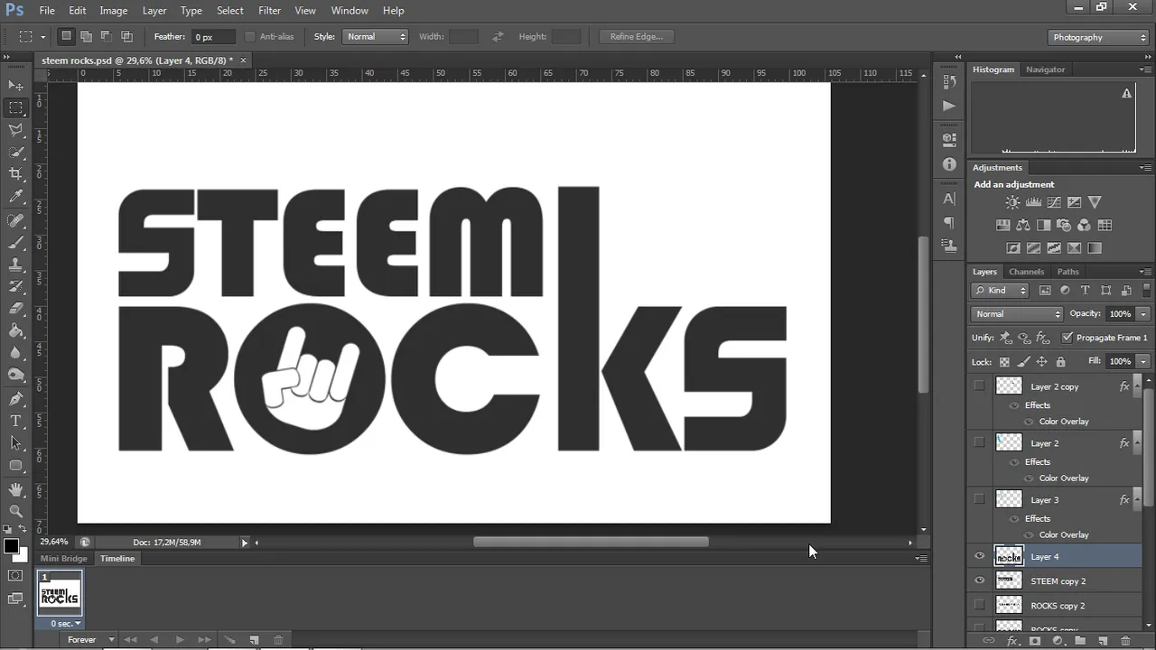Screen dimensions: 1156x650
Task: Show the Layer 2 copy layer
Action: [979, 385]
